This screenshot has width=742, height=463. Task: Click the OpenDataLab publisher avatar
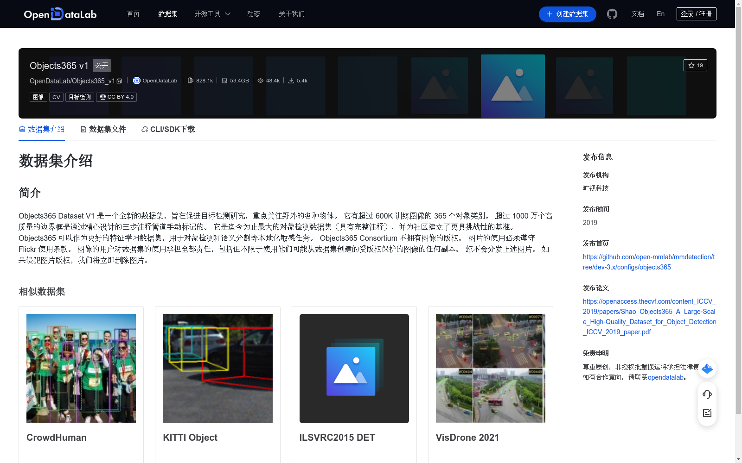click(137, 81)
